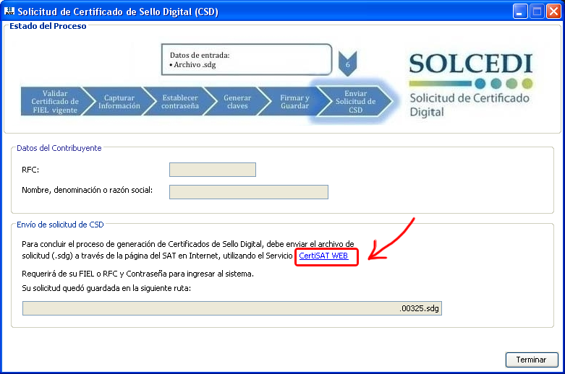
Task: Select the Establecer contraseña step arrow
Action: (x=175, y=102)
